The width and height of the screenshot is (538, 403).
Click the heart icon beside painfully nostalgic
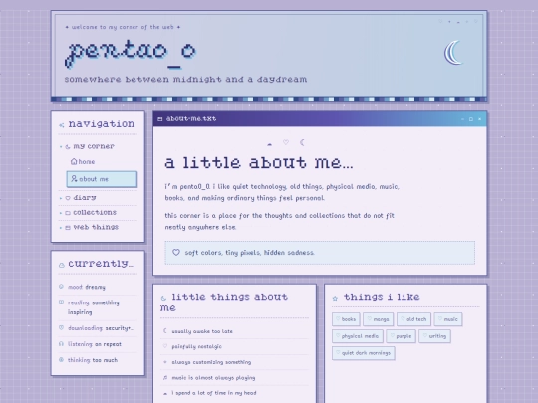click(x=165, y=346)
